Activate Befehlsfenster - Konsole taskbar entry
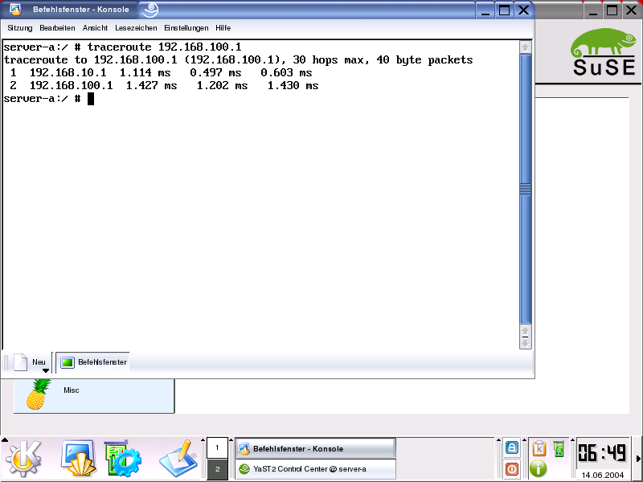This screenshot has width=643, height=482. [x=315, y=448]
